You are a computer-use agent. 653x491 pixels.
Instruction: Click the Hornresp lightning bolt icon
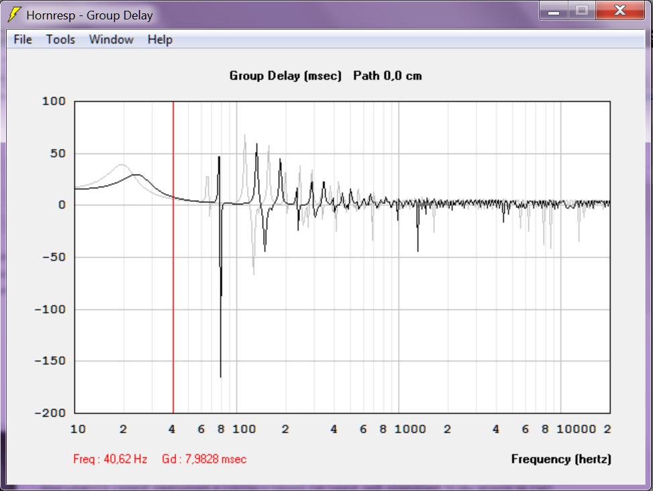coord(15,15)
